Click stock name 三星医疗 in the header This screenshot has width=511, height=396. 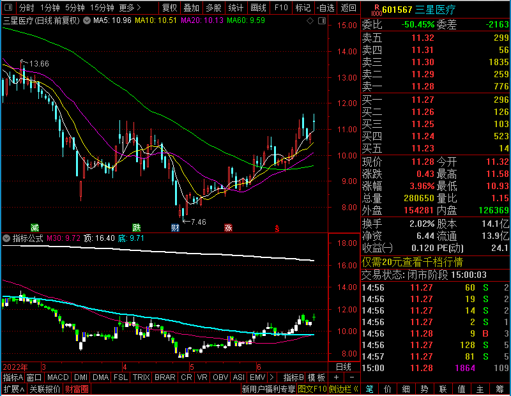tap(435, 10)
